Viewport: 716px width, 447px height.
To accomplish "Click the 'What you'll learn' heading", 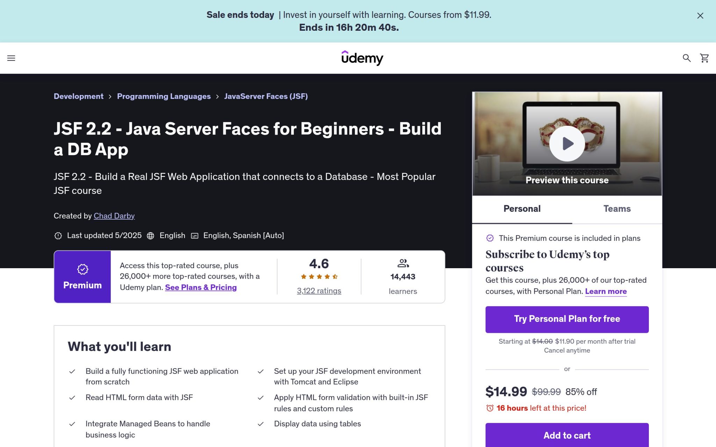I will [x=120, y=346].
